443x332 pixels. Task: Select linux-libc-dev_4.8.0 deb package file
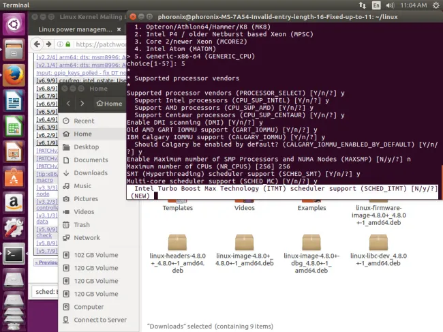click(x=378, y=250)
